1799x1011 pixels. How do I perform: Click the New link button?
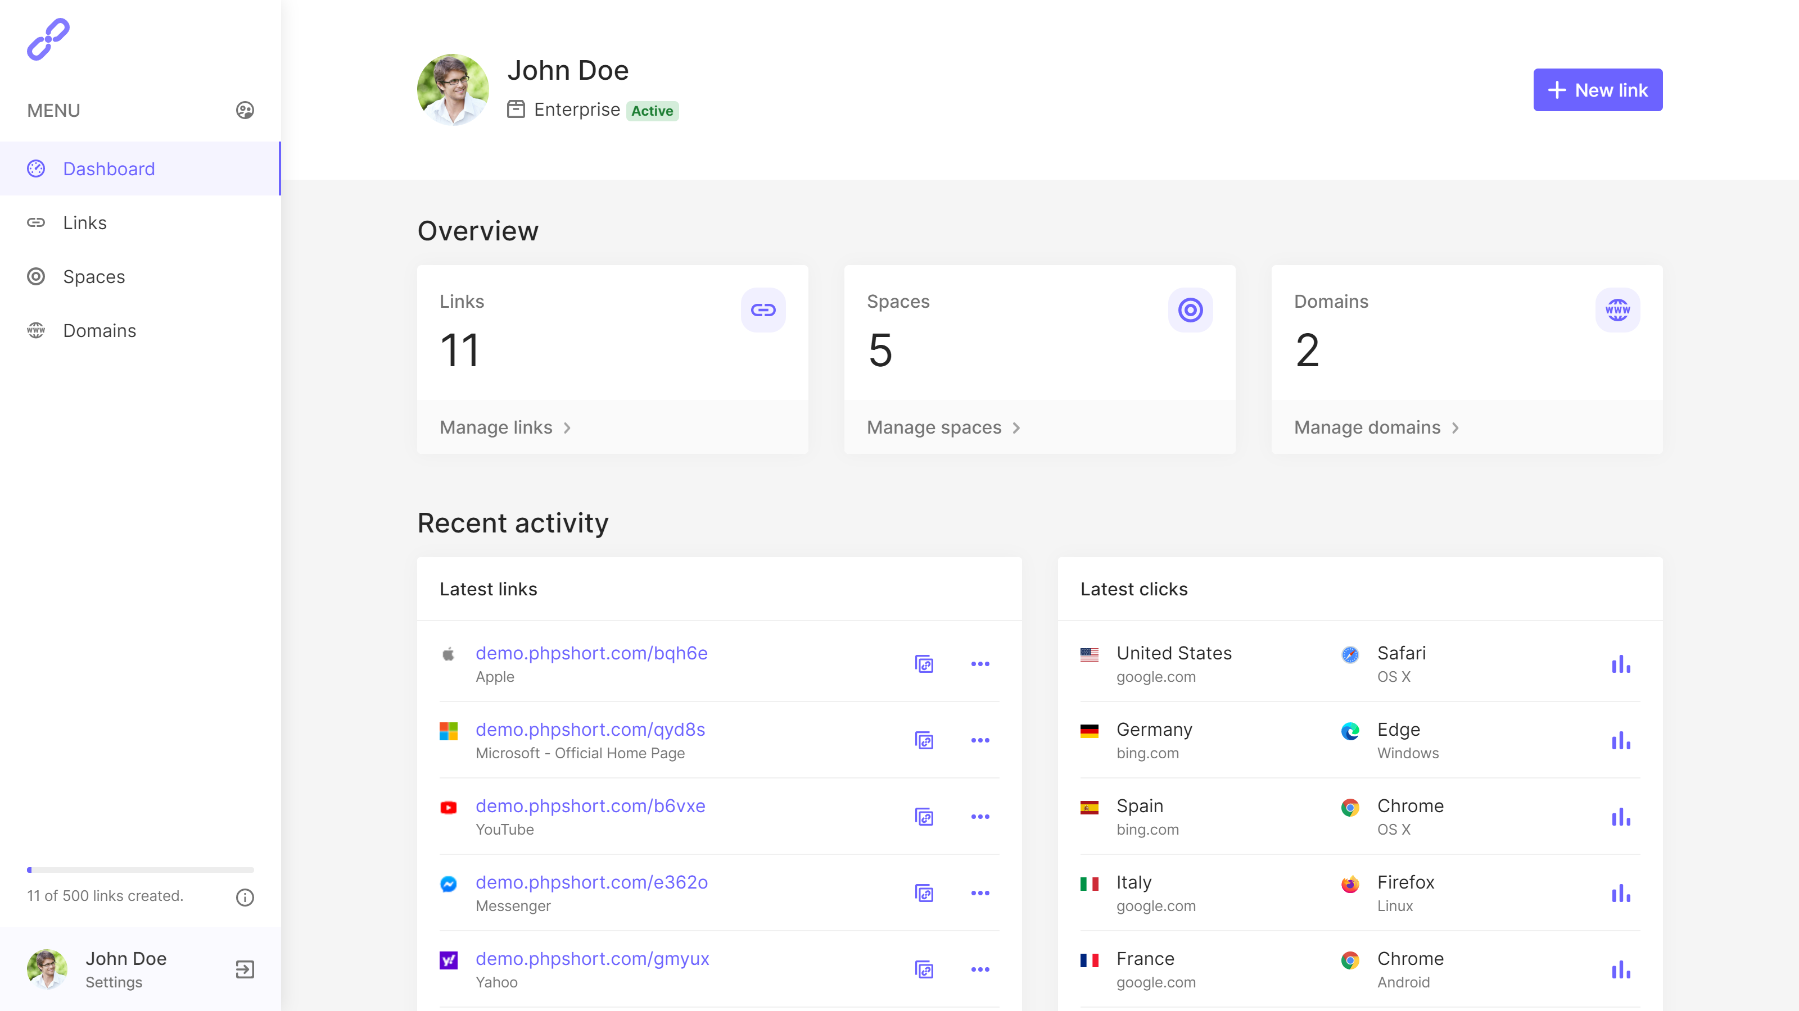coord(1597,90)
